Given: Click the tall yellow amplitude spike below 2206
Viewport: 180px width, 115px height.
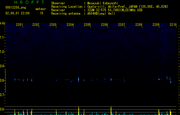Looking at the screenshot, I should [111, 111].
